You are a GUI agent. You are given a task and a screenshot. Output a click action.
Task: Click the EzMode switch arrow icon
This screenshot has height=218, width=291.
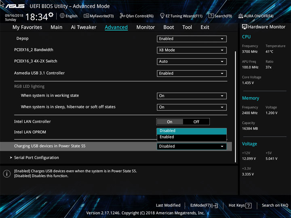[x=215, y=205]
